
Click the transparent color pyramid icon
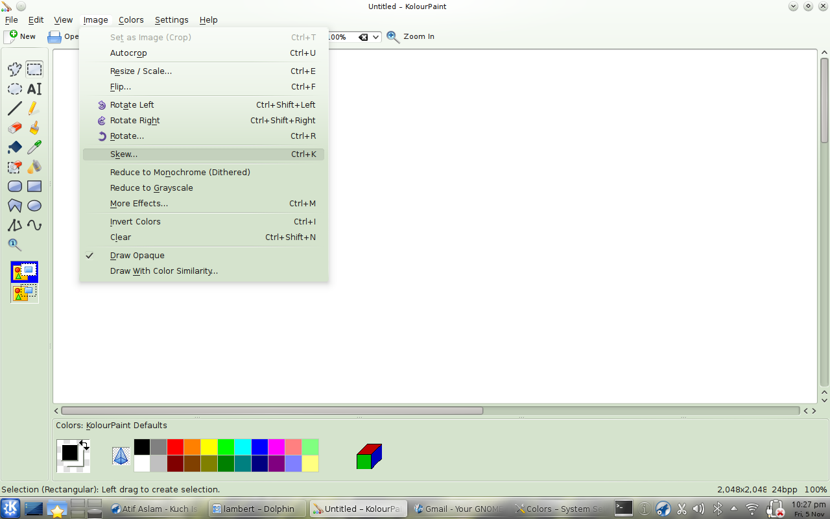[121, 455]
